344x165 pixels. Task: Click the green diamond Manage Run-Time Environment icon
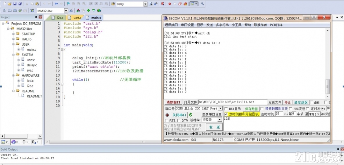pos(89,10)
